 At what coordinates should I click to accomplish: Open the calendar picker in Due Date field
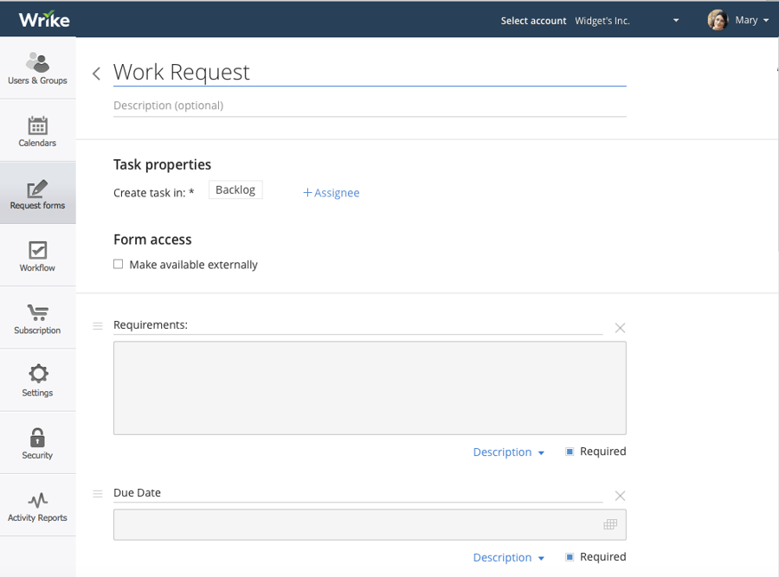point(610,524)
